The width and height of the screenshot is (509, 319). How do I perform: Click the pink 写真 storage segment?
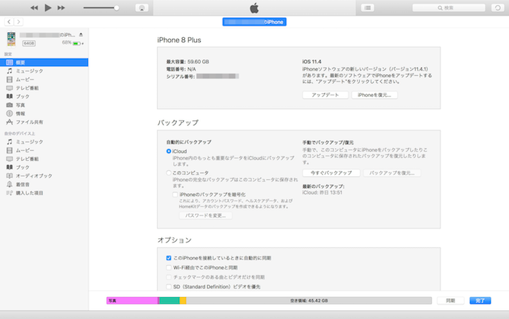coord(132,301)
